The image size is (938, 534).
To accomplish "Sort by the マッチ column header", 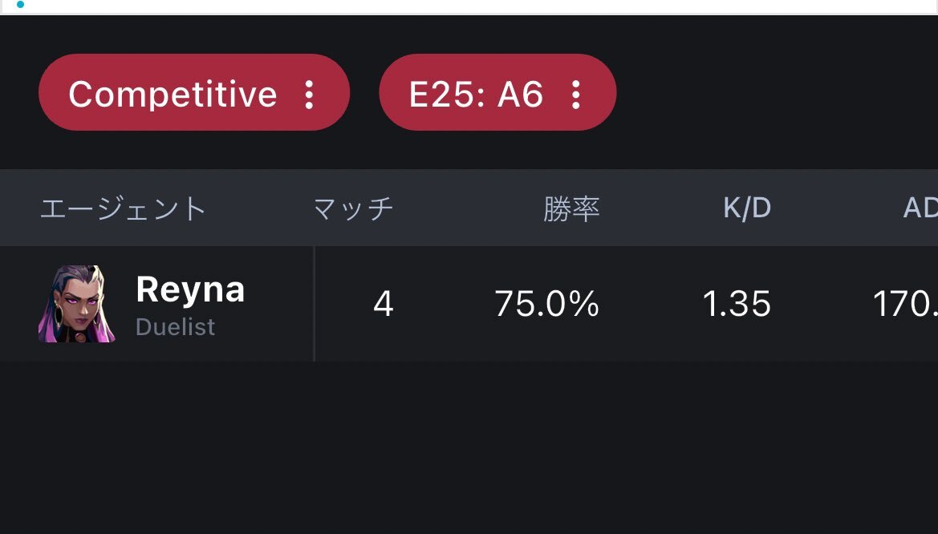I will tap(353, 208).
